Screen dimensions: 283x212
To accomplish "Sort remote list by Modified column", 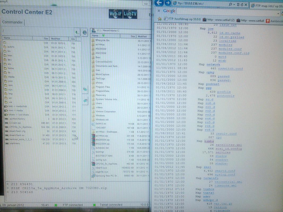I will (59, 39).
